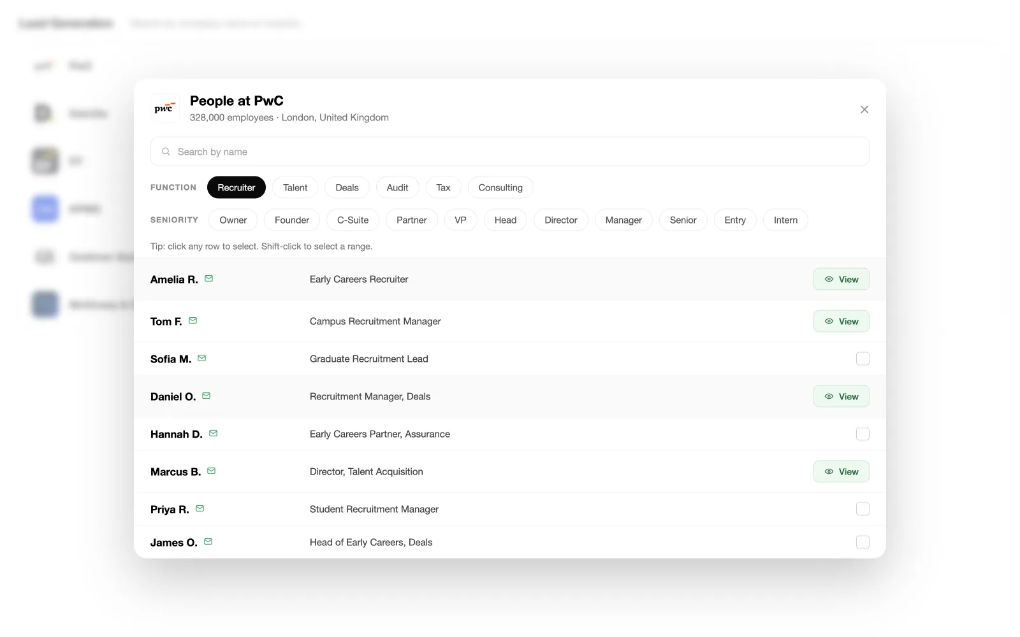Check the box for Priya R.
The image size is (1020, 637).
coord(863,509)
